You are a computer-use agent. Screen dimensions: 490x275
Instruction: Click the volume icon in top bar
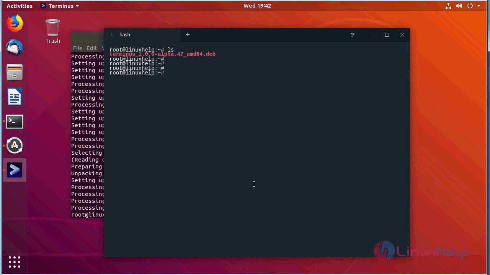coord(459,6)
